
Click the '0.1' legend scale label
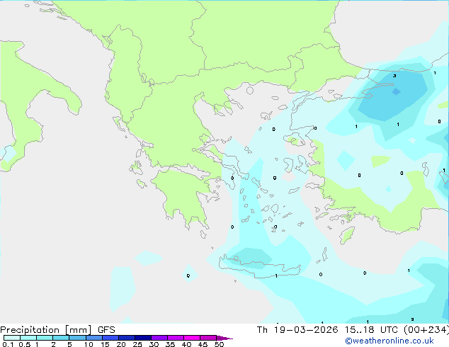pos(8,344)
